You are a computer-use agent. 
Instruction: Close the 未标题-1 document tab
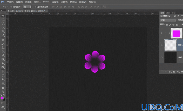47,11
